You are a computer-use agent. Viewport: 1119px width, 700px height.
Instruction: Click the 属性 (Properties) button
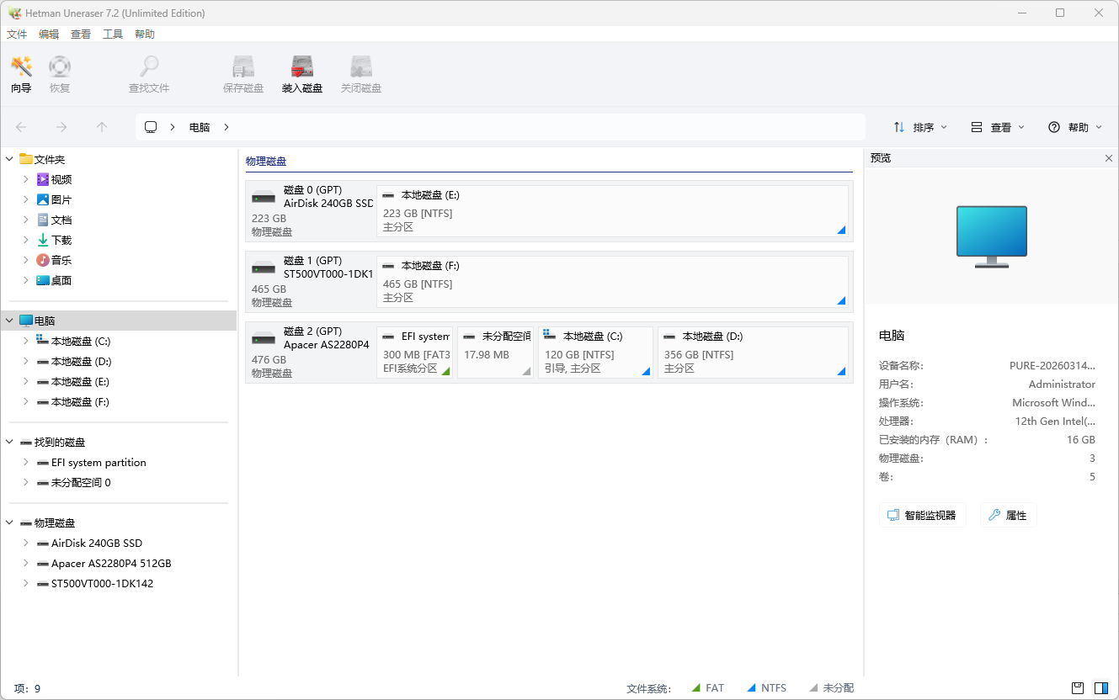coord(1007,514)
